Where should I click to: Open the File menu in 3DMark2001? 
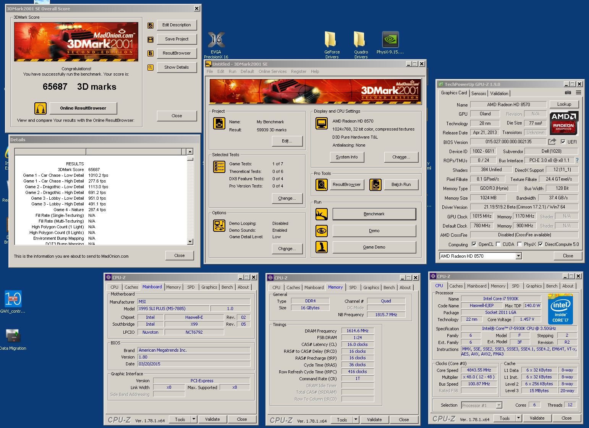coord(210,71)
